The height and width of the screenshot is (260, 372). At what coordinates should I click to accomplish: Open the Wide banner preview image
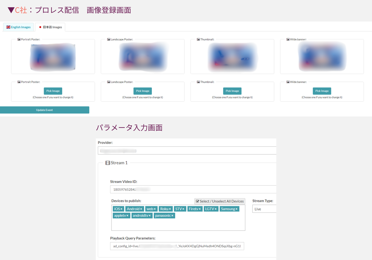(x=322, y=56)
